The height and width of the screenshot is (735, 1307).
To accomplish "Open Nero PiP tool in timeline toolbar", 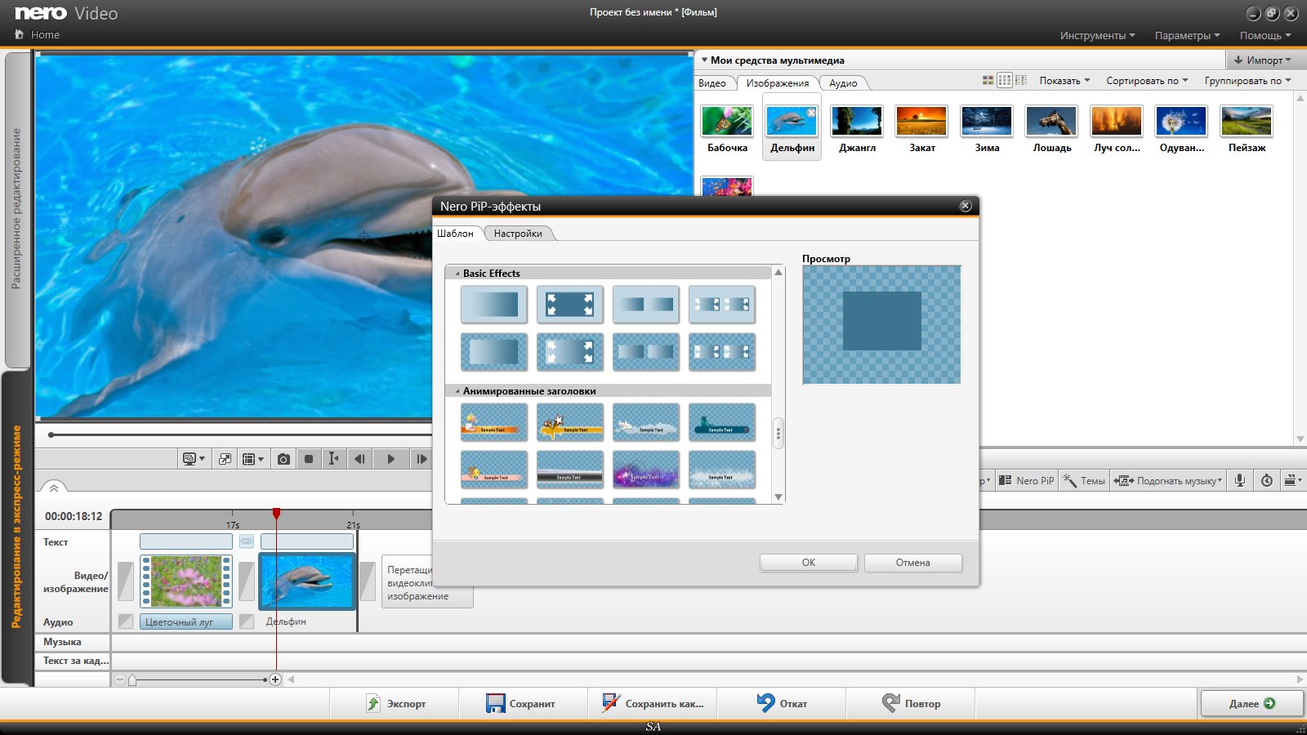I will pos(1027,480).
